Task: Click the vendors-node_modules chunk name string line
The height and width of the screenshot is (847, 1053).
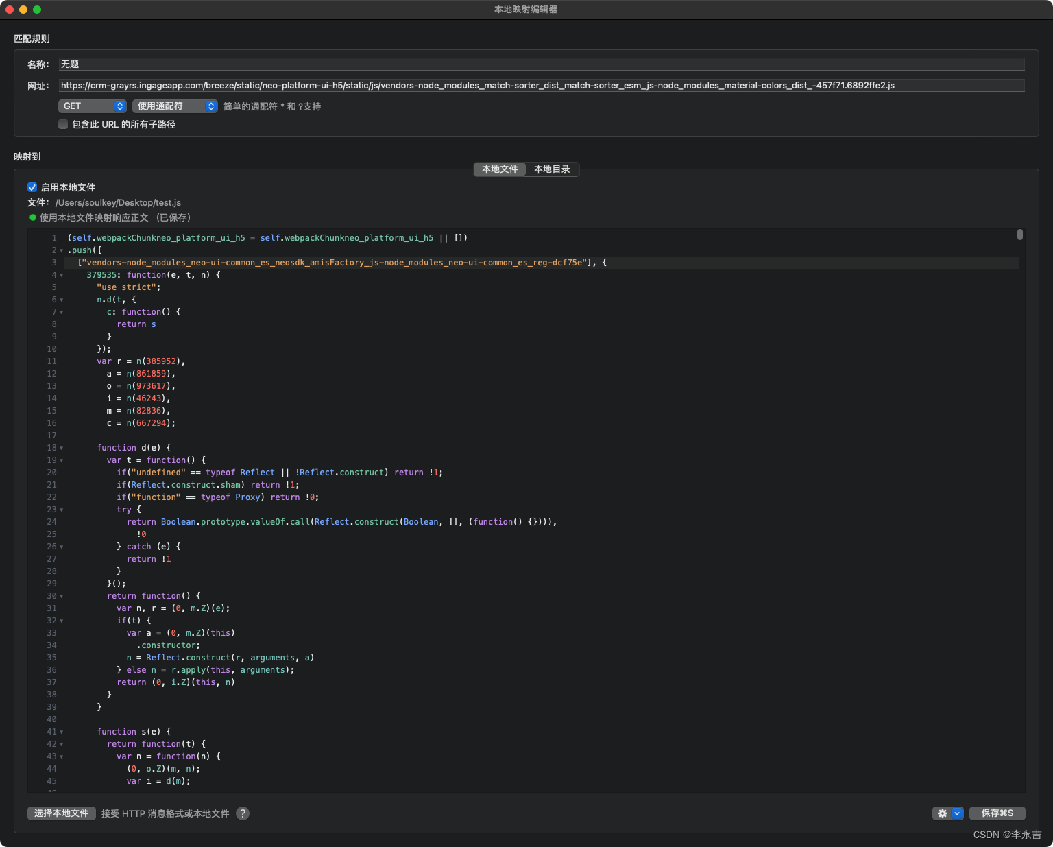Action: point(342,263)
